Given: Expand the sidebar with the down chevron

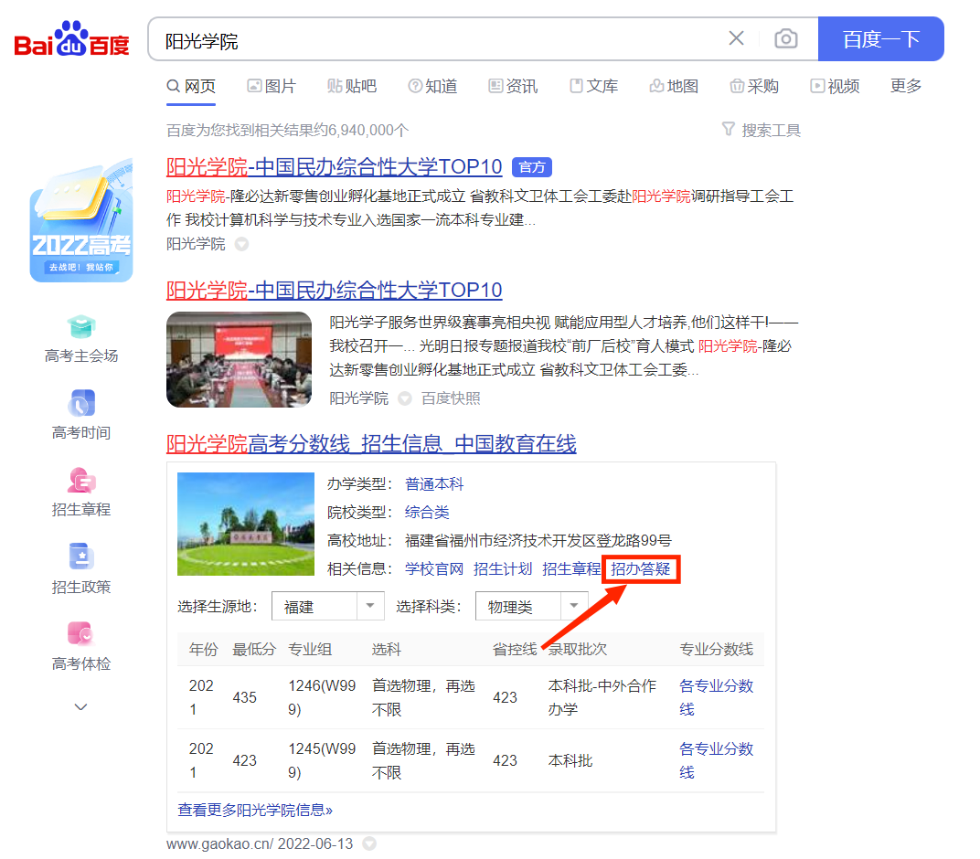Looking at the screenshot, I should coord(81,706).
